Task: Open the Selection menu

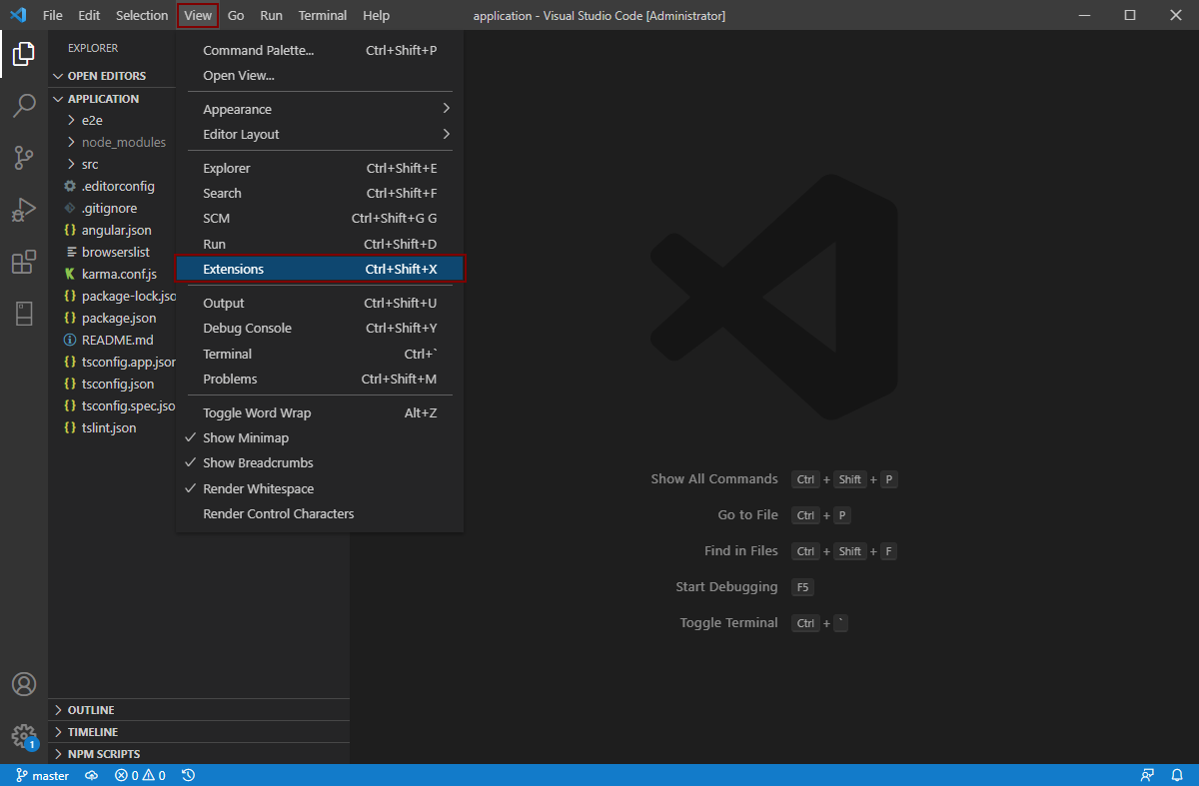Action: [142, 15]
